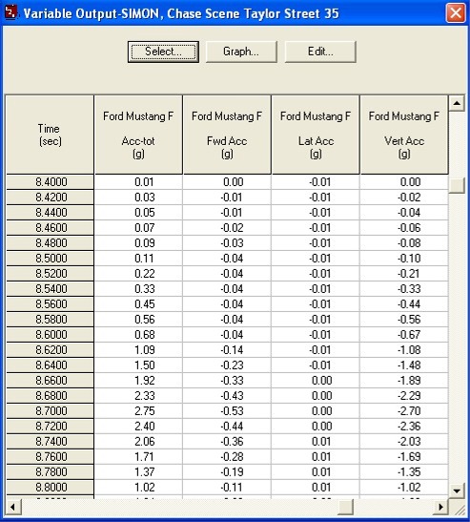Click the horizontal scrollbar left arrow
The height and width of the screenshot is (522, 470).
pos(13,507)
